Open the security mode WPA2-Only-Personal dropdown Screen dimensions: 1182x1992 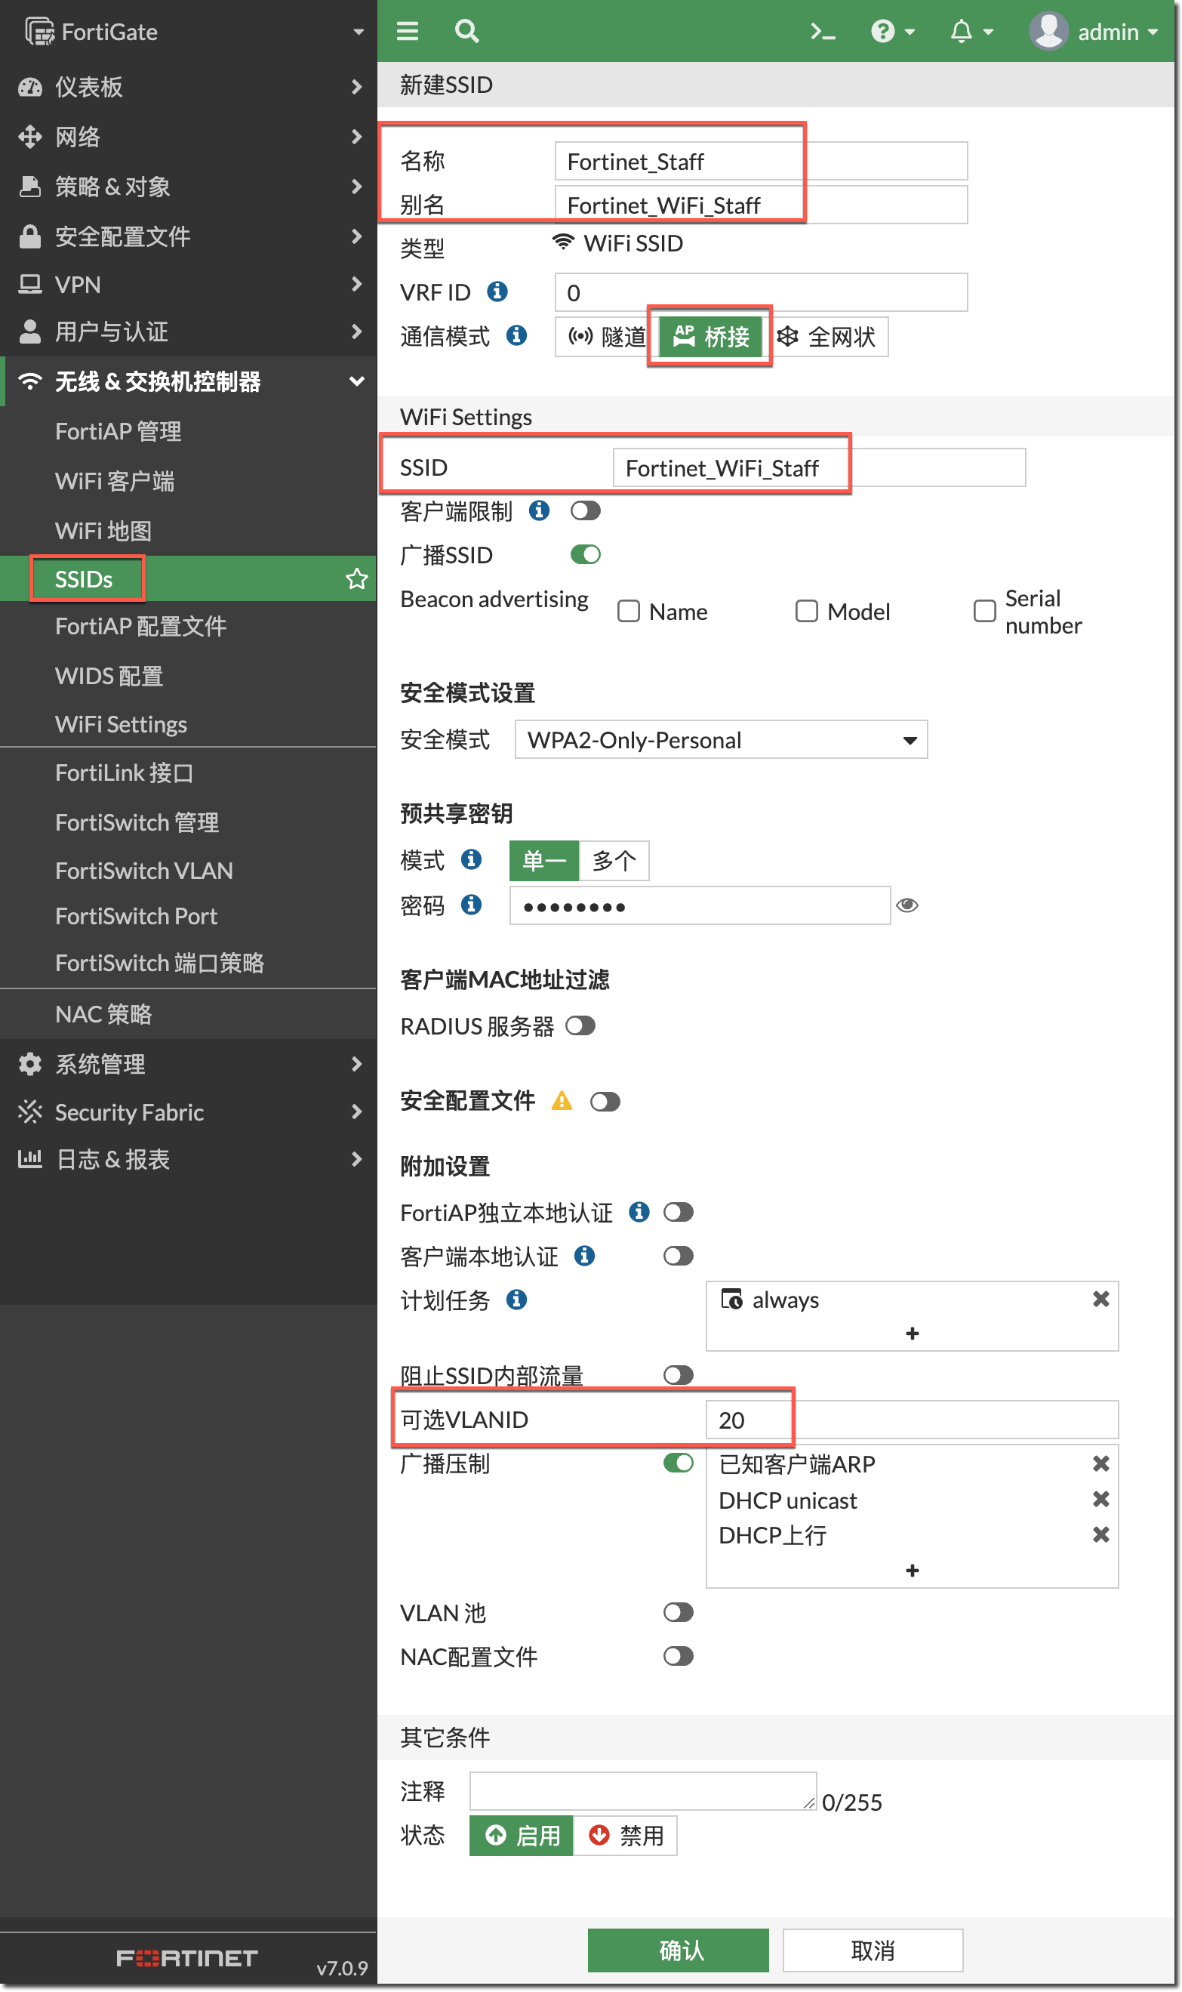[x=721, y=740]
